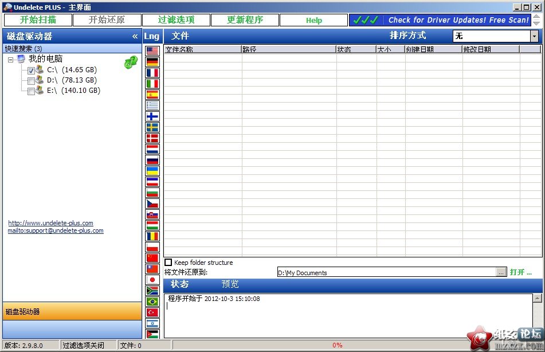Choose the French flag language
Viewport: 545px width, 352px height.
(x=152, y=73)
